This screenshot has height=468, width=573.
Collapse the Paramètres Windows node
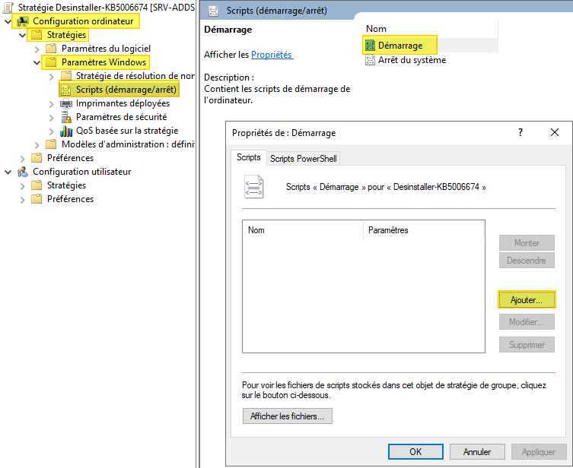[x=37, y=63]
